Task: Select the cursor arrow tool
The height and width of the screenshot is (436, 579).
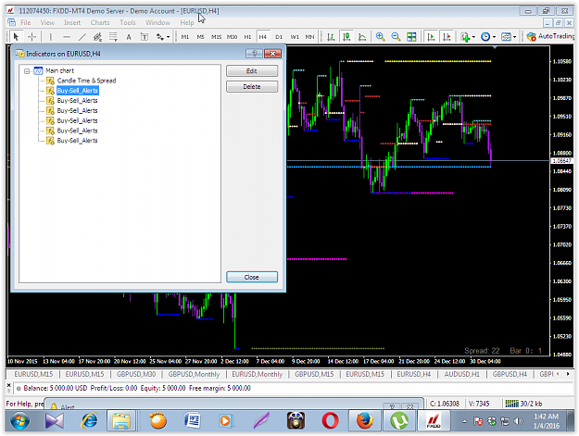Action: point(16,36)
